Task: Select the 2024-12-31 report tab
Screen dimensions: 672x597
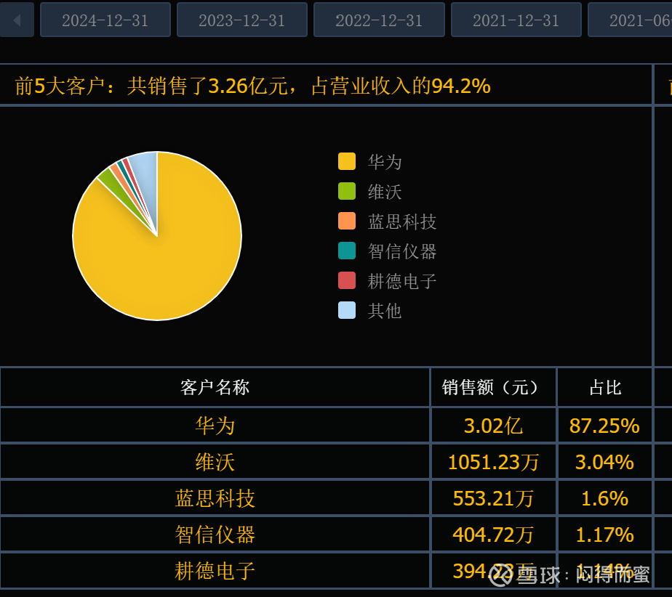Action: (105, 20)
